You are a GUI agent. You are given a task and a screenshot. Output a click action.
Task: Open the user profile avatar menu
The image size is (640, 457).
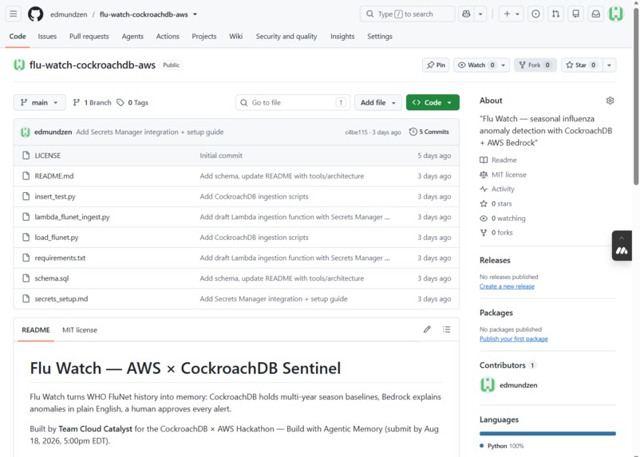[x=616, y=14]
